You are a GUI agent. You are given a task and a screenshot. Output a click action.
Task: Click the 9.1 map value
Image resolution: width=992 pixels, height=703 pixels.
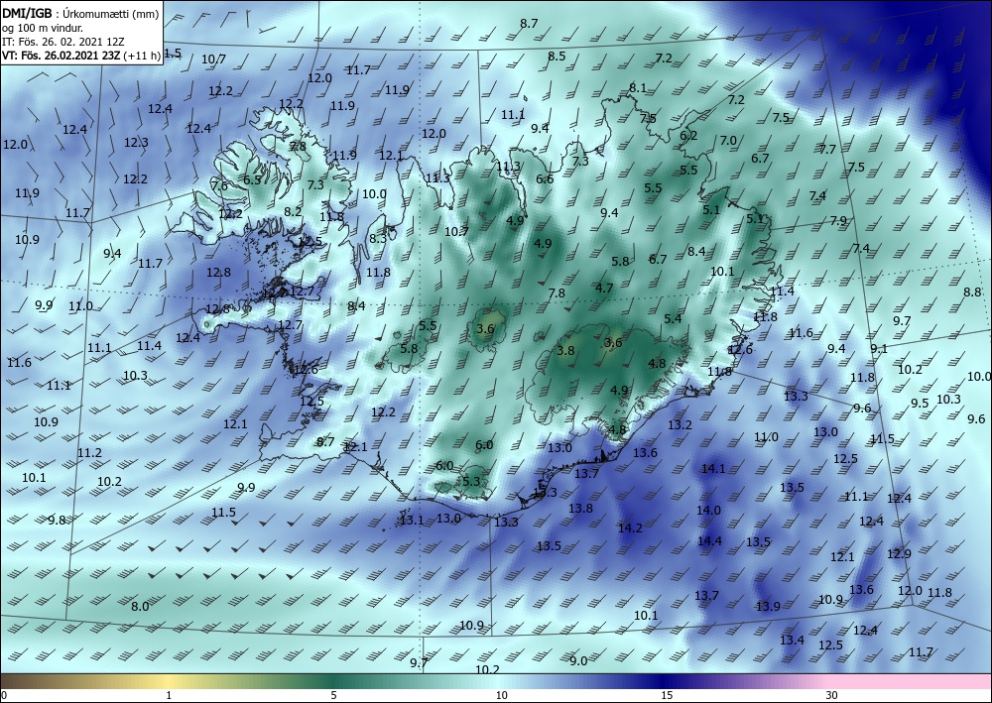click(x=879, y=348)
